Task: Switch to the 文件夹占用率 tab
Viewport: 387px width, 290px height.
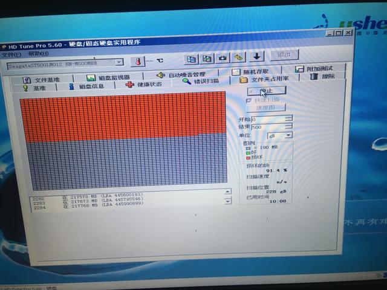Action: click(x=264, y=79)
